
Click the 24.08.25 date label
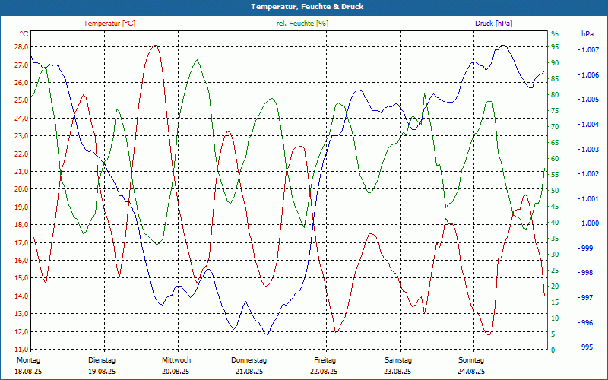[x=471, y=372]
